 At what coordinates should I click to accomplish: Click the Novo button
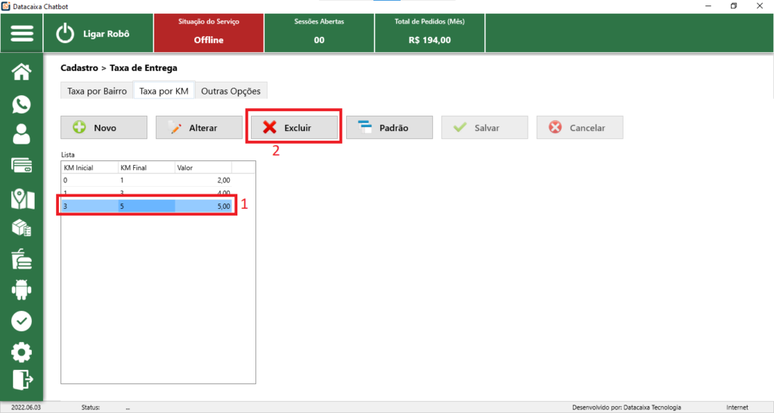(104, 128)
